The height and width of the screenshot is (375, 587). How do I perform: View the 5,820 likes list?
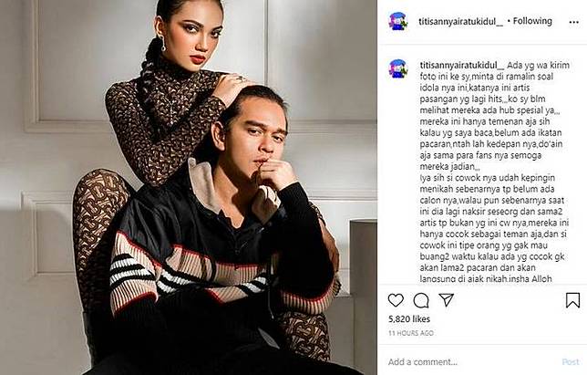(409, 318)
